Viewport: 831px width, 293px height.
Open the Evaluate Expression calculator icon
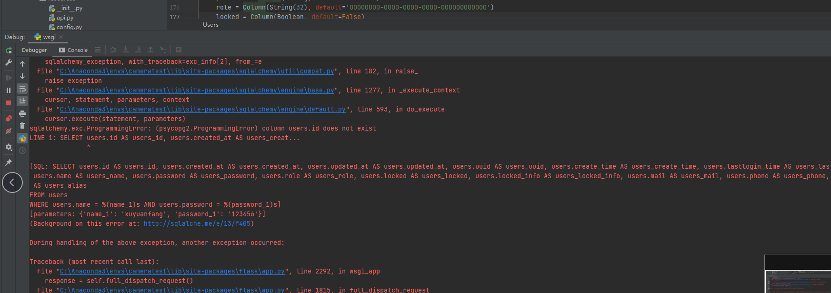179,50
